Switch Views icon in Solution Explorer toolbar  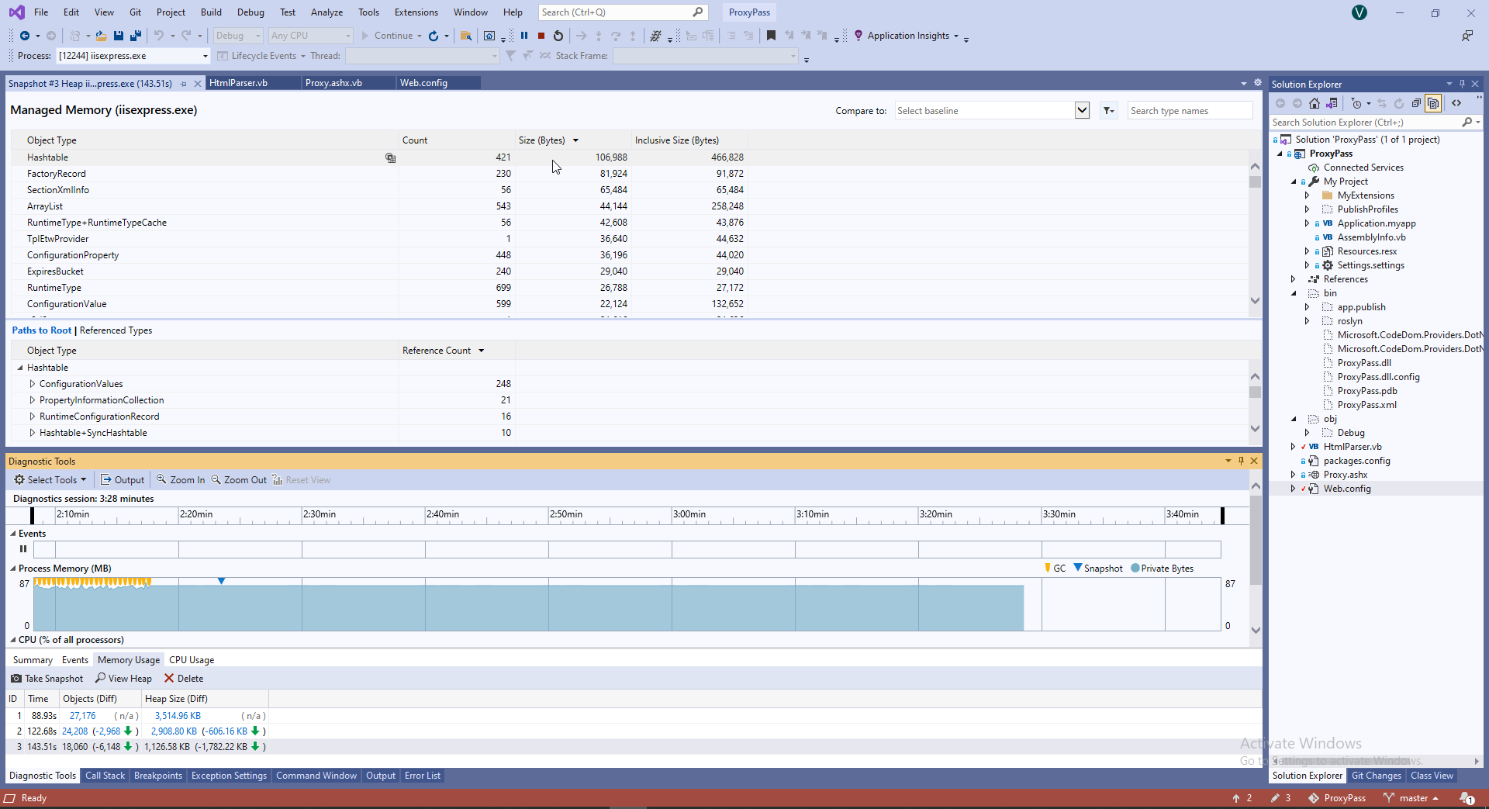click(1332, 103)
